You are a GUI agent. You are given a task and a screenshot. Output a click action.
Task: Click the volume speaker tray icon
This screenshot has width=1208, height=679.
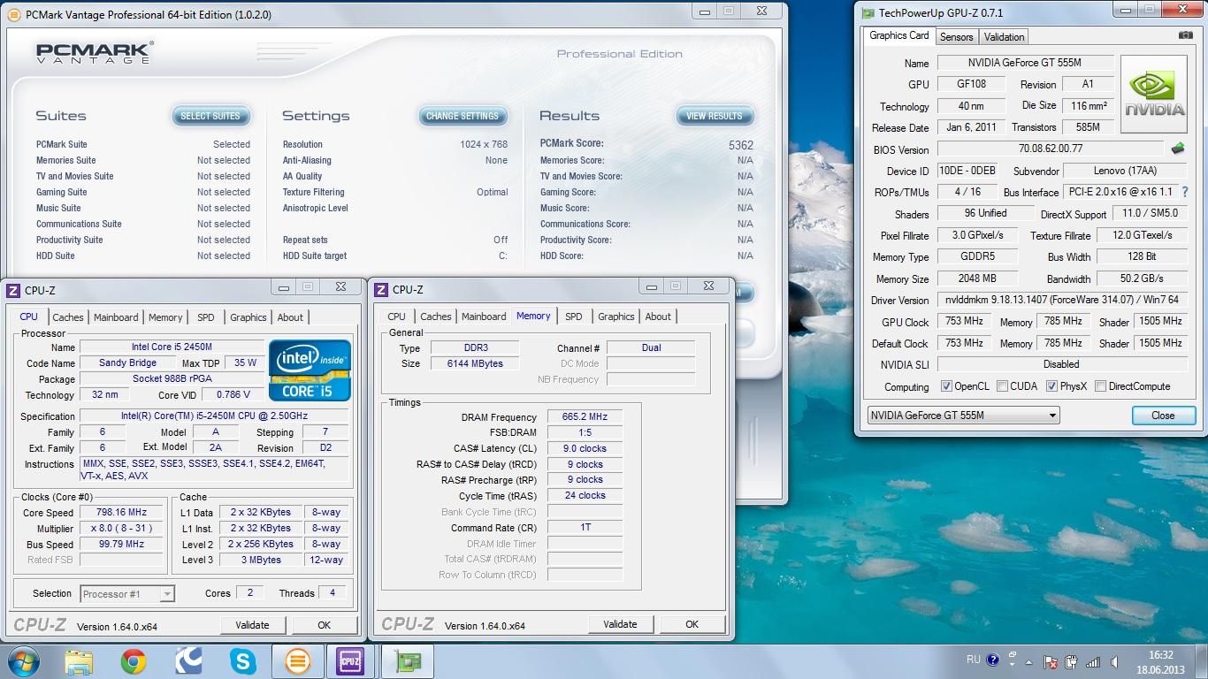point(1114,662)
